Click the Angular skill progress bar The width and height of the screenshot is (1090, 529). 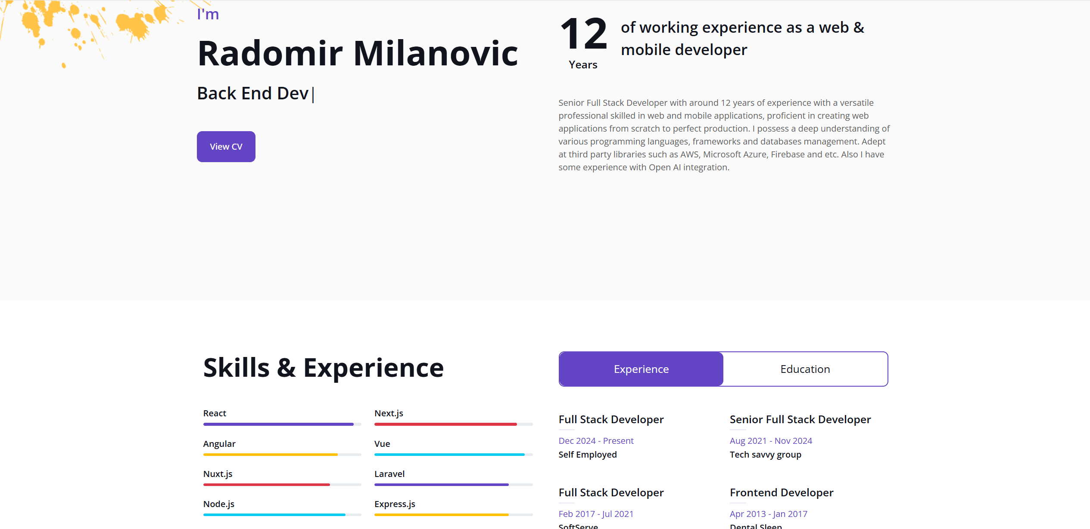(282, 454)
